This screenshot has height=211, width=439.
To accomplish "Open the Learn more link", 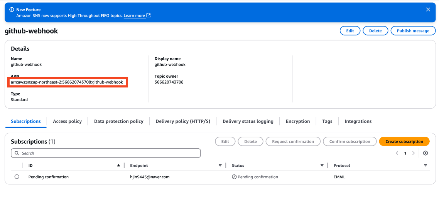I will tap(134, 16).
